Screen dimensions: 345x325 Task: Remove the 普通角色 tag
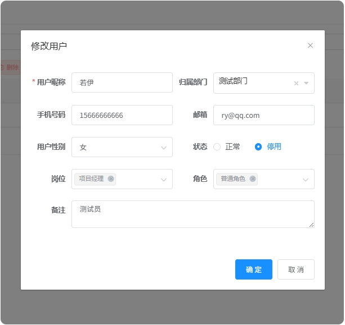click(x=253, y=179)
